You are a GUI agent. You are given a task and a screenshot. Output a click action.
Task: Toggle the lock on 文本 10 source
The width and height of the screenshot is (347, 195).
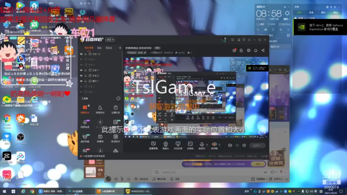(85, 54)
